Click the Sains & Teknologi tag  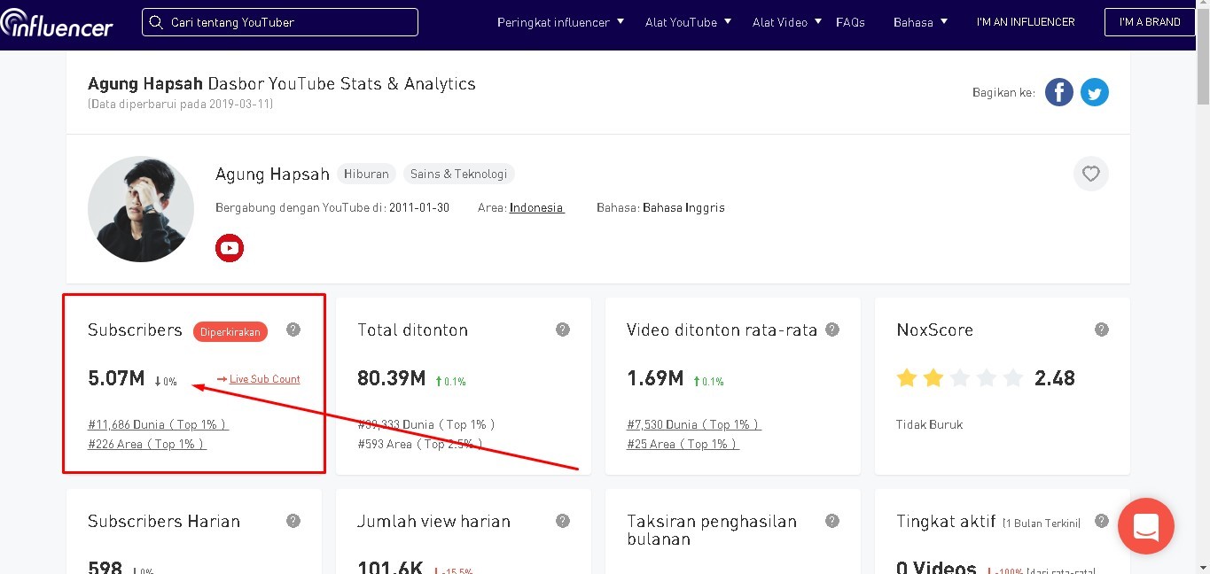[458, 174]
